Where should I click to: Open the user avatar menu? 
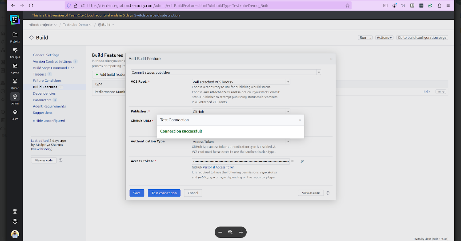click(x=15, y=234)
